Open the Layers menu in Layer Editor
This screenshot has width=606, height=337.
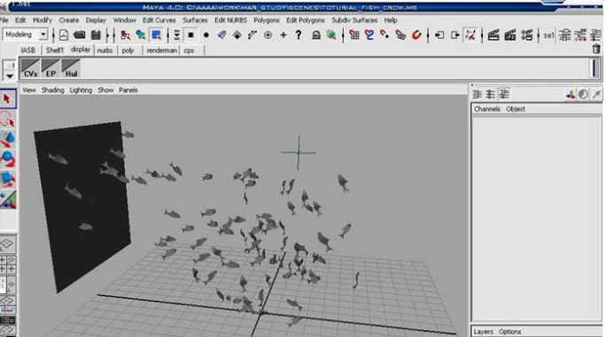point(483,332)
